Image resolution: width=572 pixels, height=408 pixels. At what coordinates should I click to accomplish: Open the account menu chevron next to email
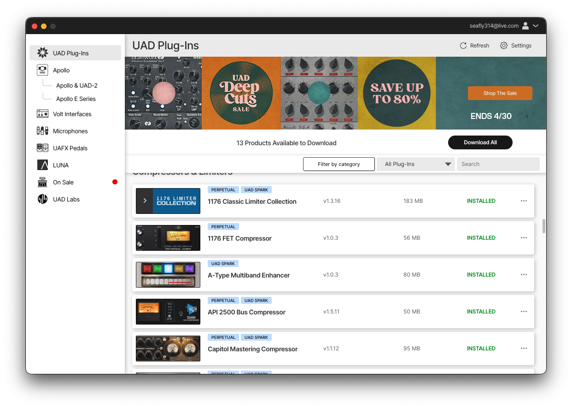click(x=536, y=26)
